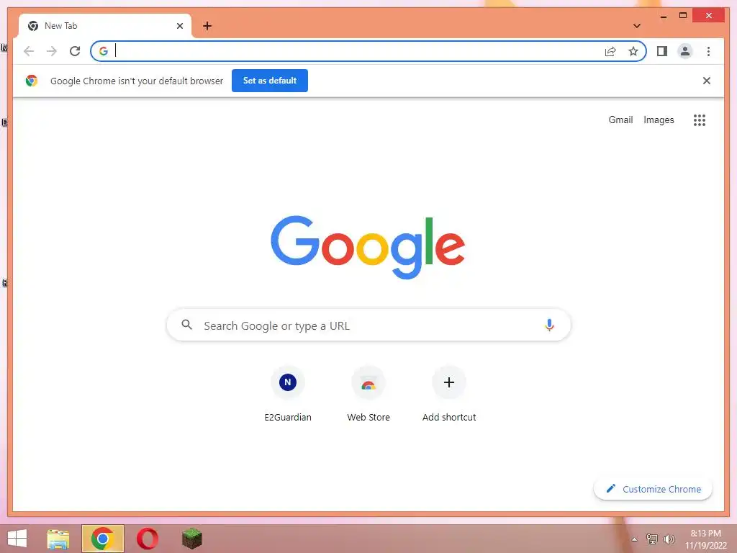737x553 pixels.
Task: Click the Chrome logo in infobar
Action: (x=32, y=81)
